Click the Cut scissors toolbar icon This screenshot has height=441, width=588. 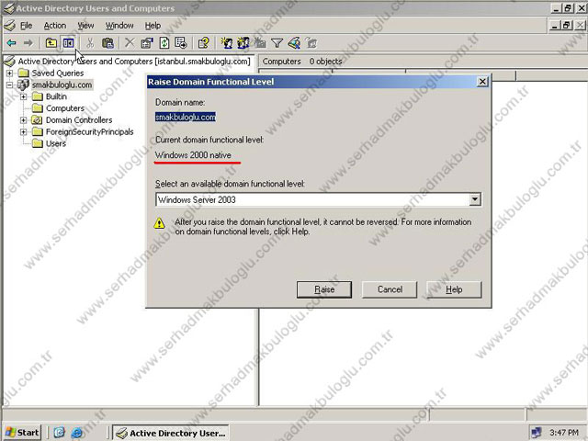(90, 43)
